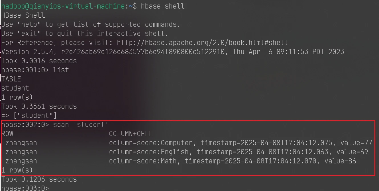Click the COLUMN+CELL header
This screenshot has height=191, width=379.
point(131,134)
